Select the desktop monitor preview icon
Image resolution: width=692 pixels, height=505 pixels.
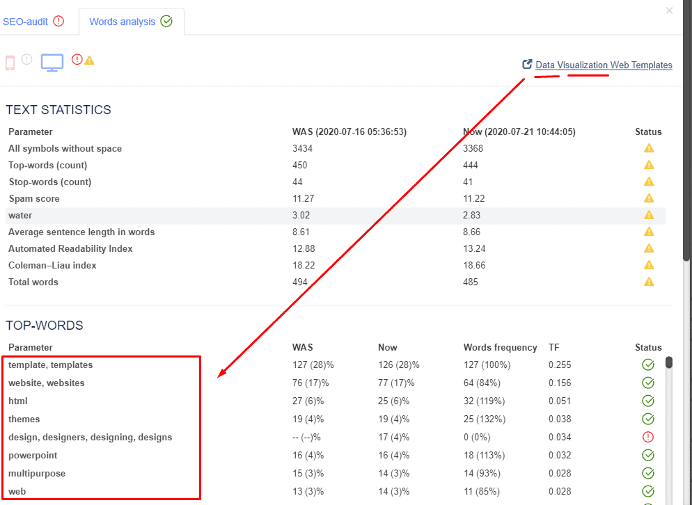point(52,61)
